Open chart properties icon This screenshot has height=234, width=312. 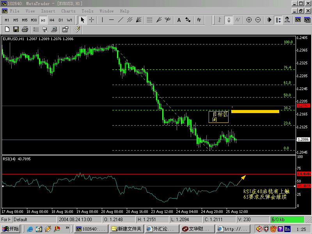tap(65, 30)
